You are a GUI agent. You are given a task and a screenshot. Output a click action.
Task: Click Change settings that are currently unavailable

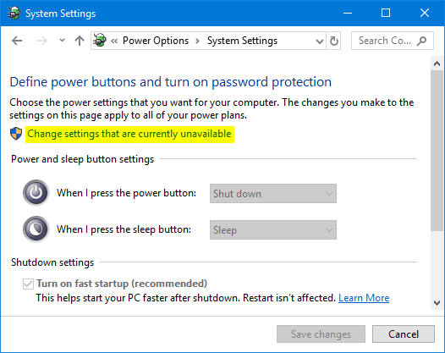(x=129, y=134)
